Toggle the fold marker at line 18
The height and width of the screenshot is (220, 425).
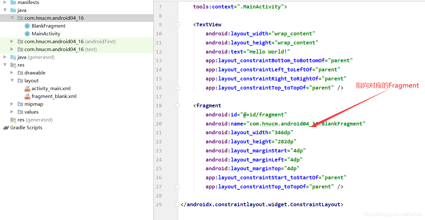[x=178, y=106]
